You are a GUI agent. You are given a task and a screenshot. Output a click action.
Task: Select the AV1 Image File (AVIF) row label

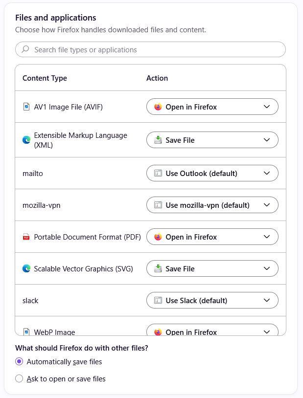[69, 107]
